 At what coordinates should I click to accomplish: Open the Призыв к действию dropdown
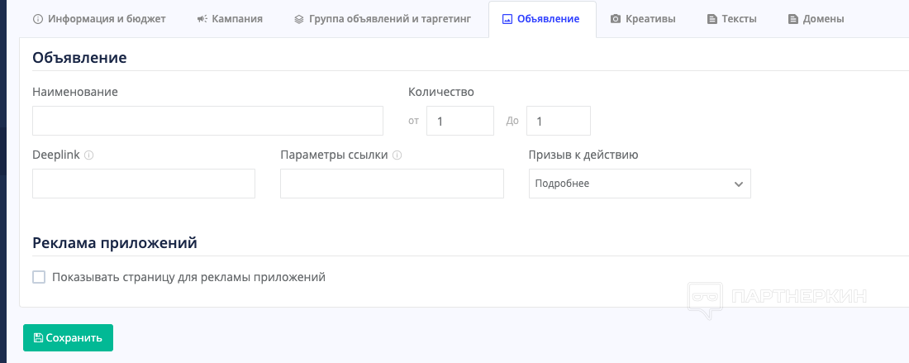tap(639, 184)
